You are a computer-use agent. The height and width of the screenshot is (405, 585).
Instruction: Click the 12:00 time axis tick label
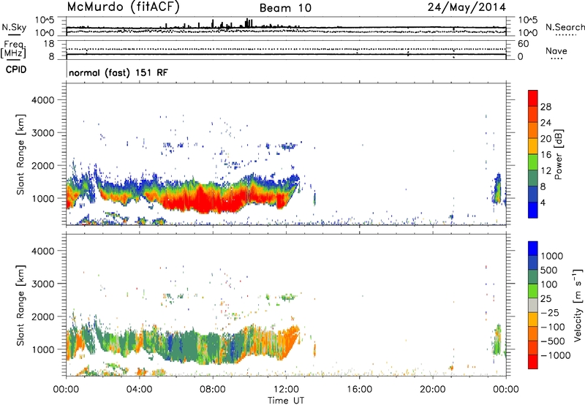286,390
